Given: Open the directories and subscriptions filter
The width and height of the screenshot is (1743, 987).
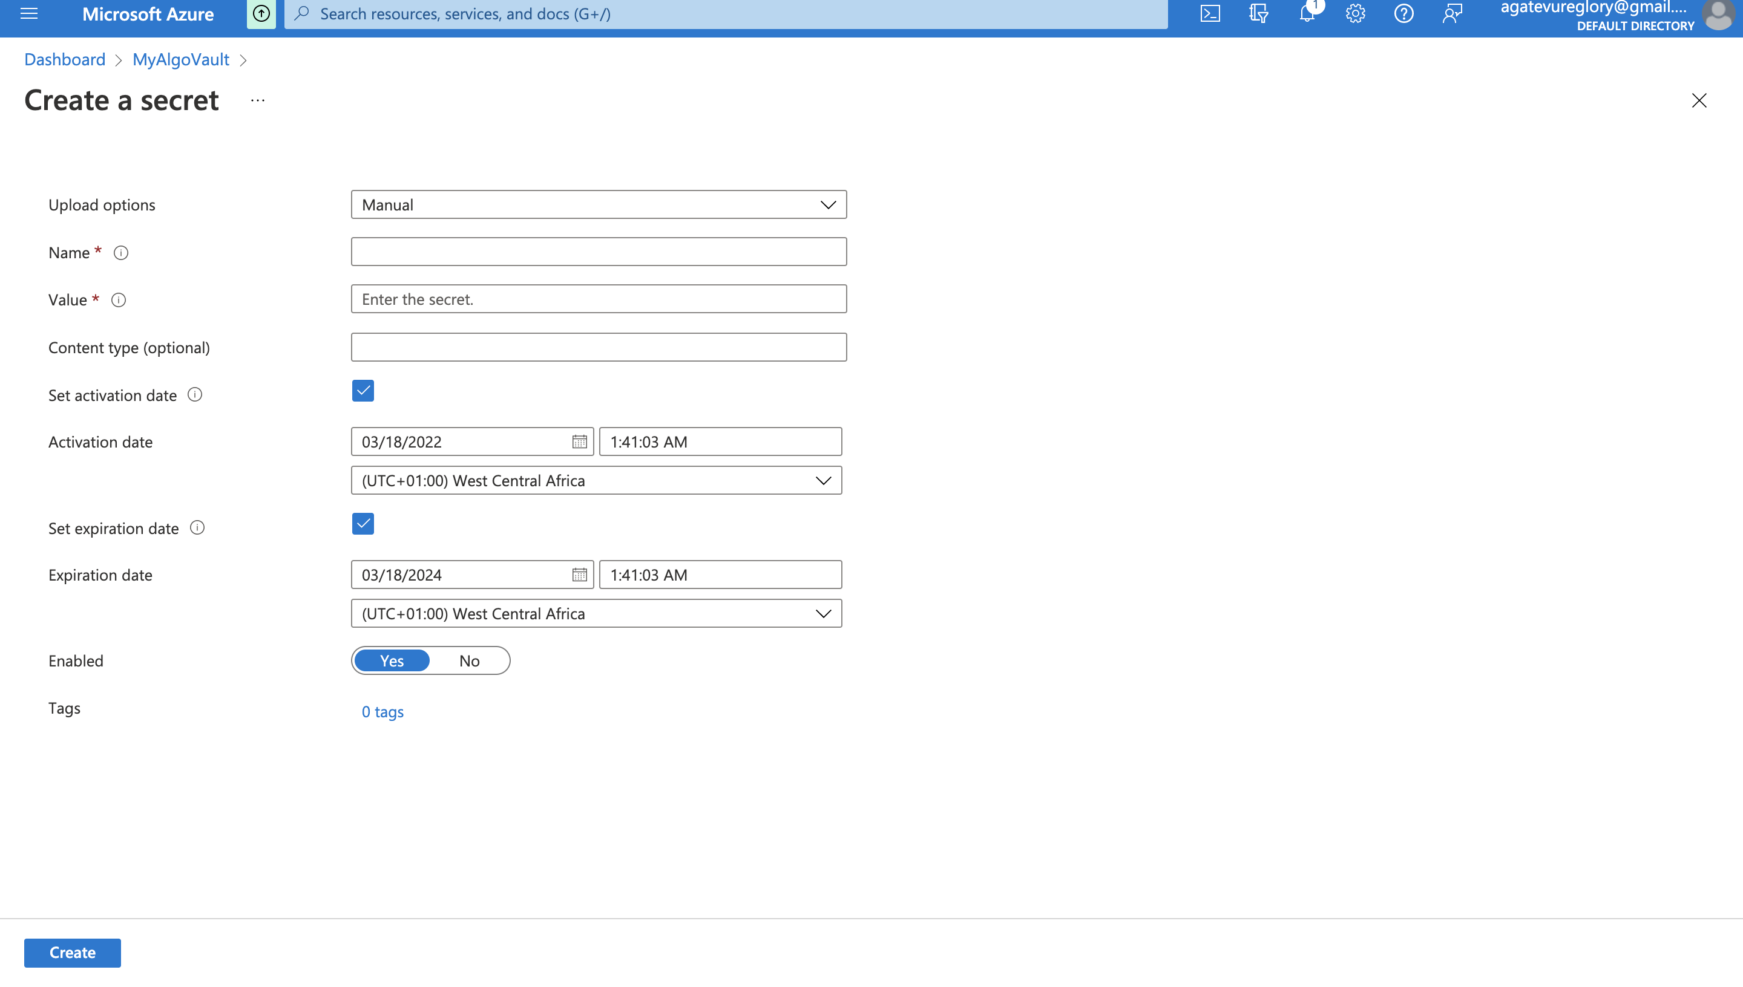Looking at the screenshot, I should click(x=1258, y=13).
